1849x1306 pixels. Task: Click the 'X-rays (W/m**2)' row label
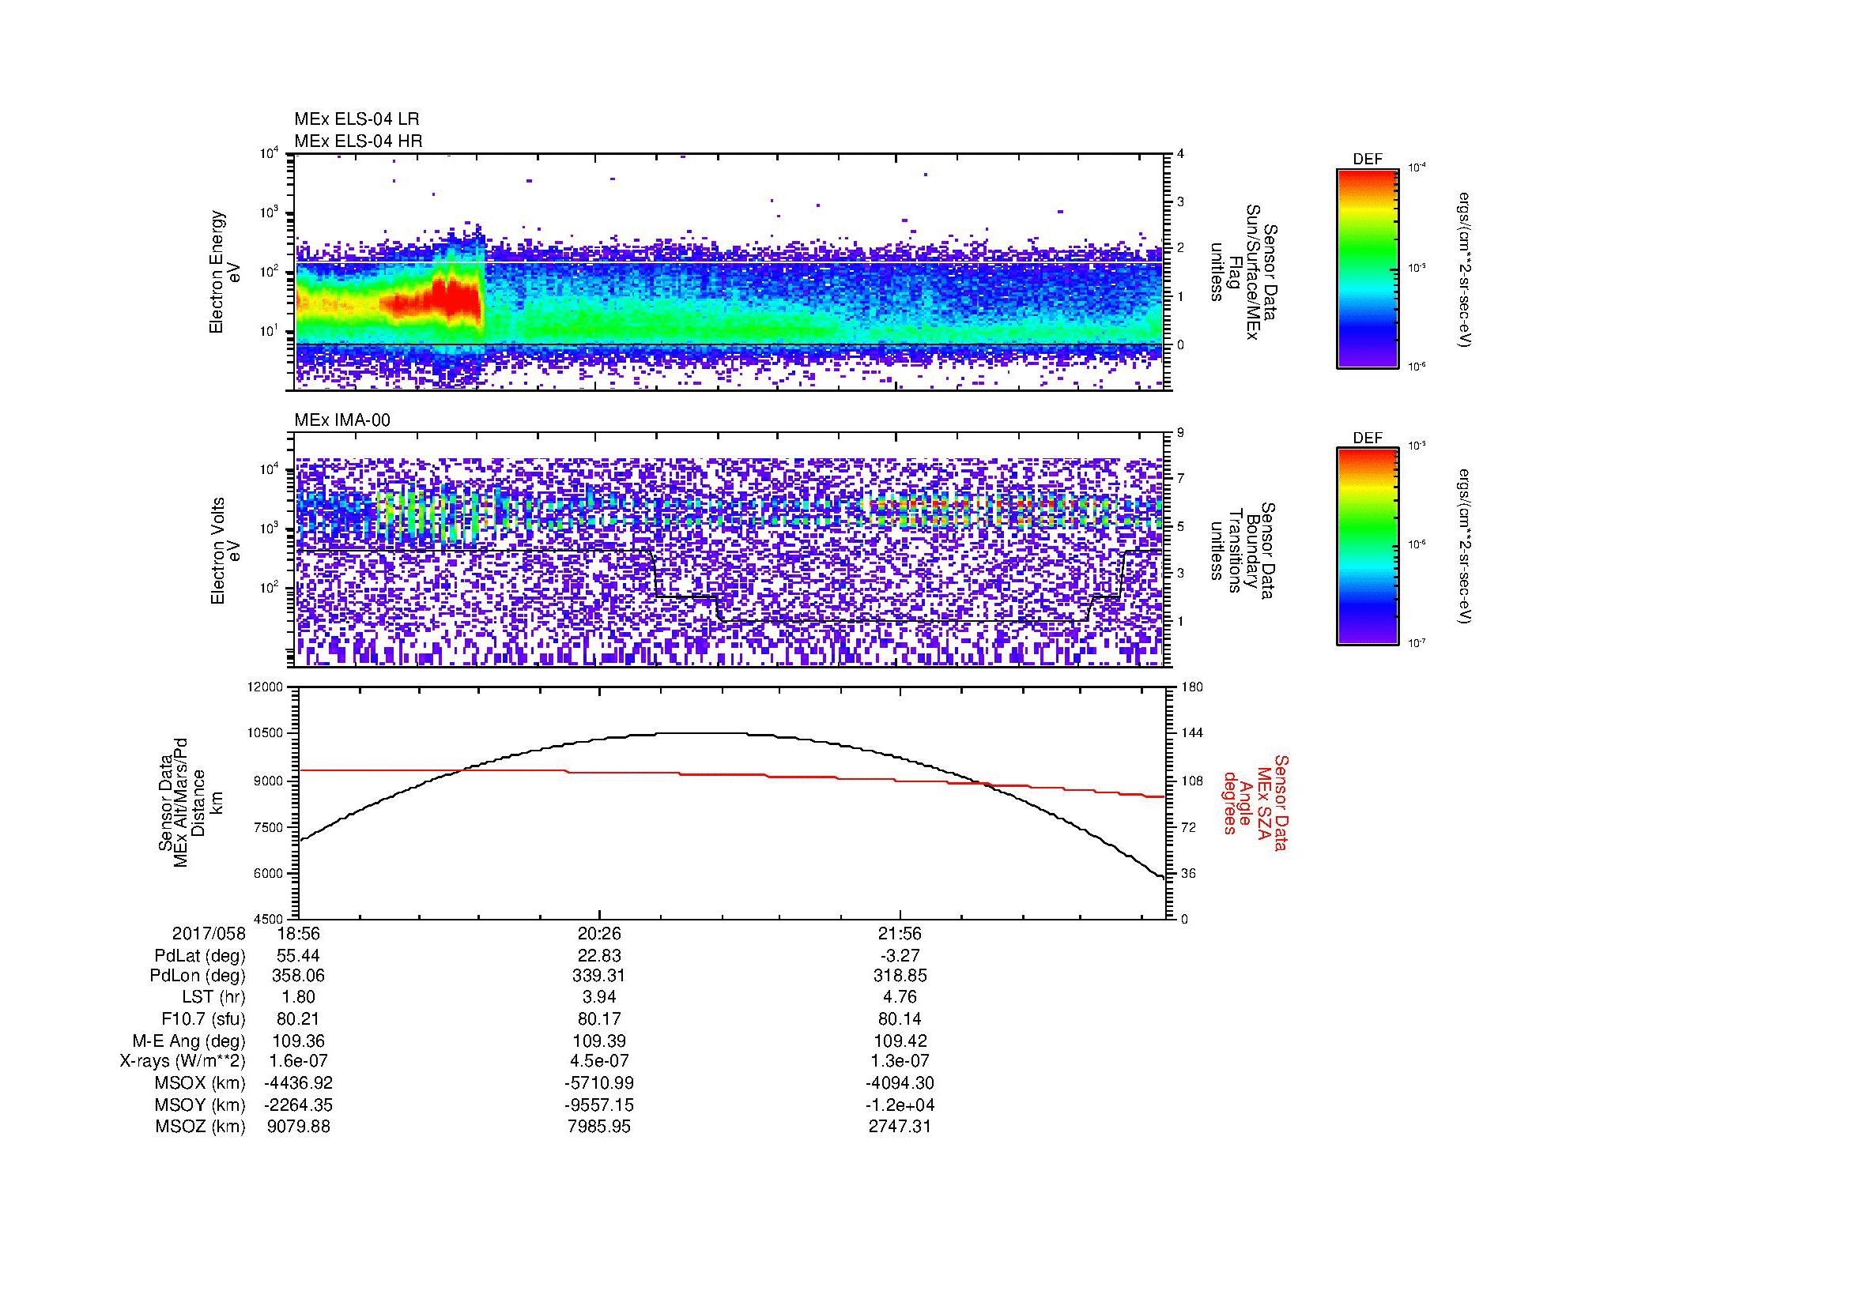pos(182,1061)
